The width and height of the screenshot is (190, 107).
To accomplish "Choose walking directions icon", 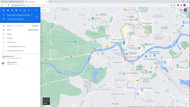I will click(20, 10).
